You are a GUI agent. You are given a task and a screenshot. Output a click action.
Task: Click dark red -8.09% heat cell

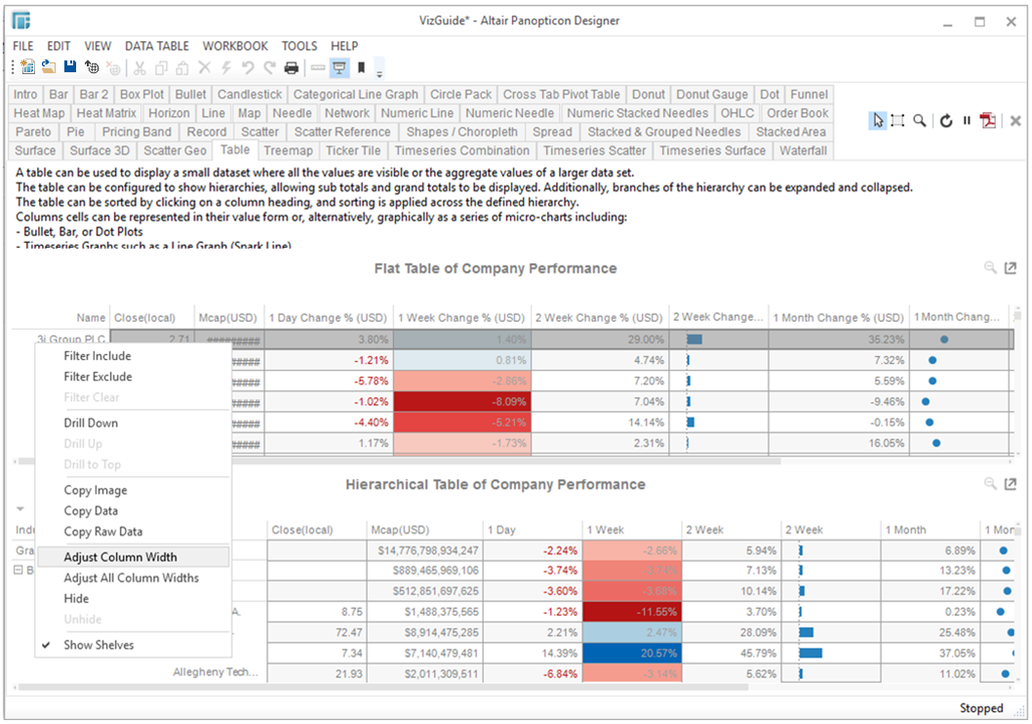(x=461, y=401)
